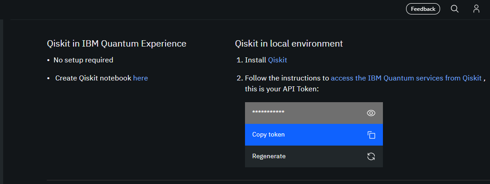Screen dimensions: 490x184
Task: Click the 'Qiskit in IBM Quantum Experience' heading
Action: (x=117, y=44)
